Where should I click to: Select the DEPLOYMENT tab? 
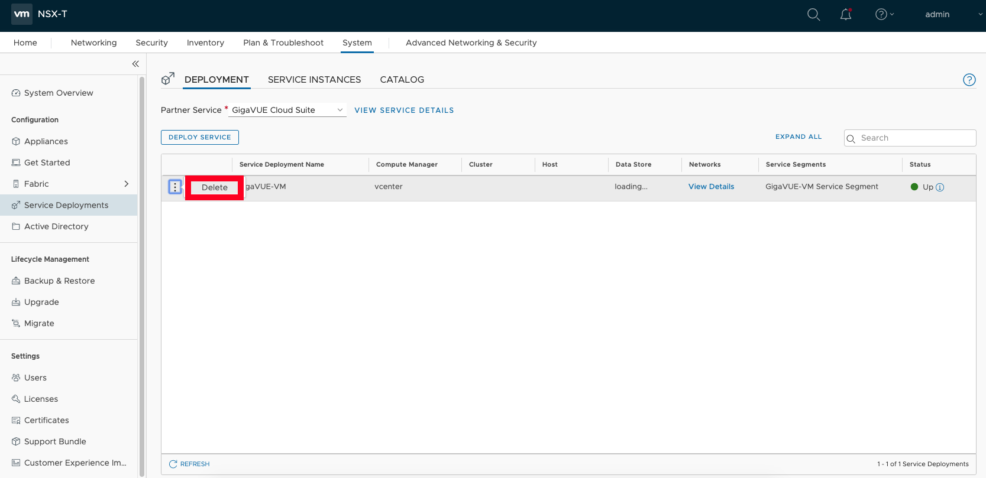point(216,80)
